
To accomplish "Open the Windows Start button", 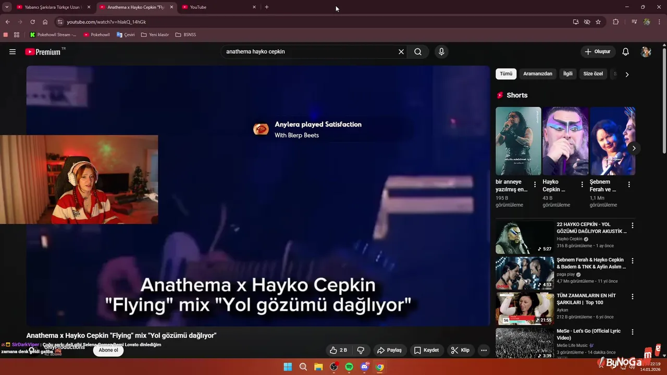I will [x=288, y=367].
